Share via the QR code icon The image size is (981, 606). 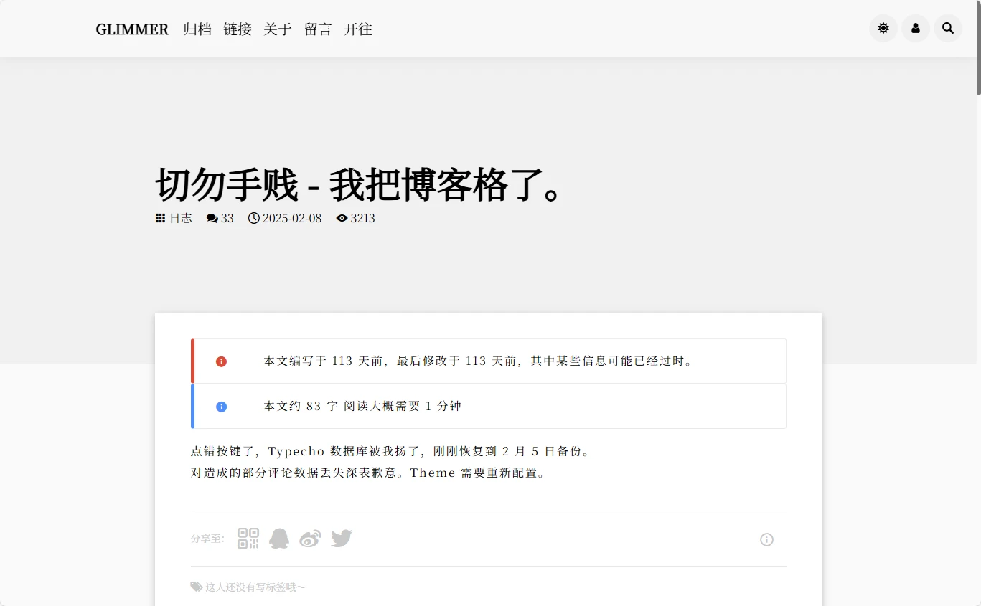point(248,539)
